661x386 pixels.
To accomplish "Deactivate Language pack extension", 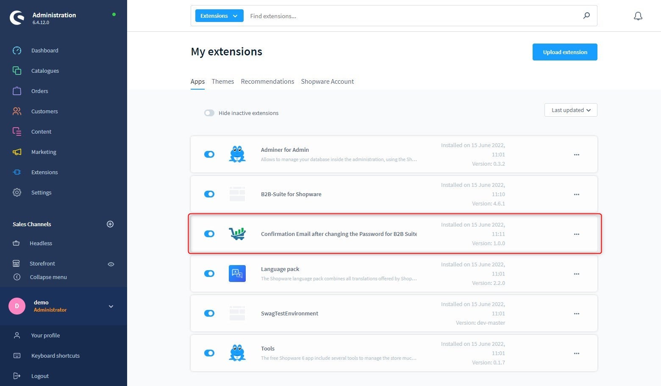I will pos(209,274).
